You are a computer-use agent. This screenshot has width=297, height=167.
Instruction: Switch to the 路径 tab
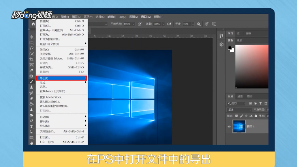pyautogui.click(x=250, y=97)
